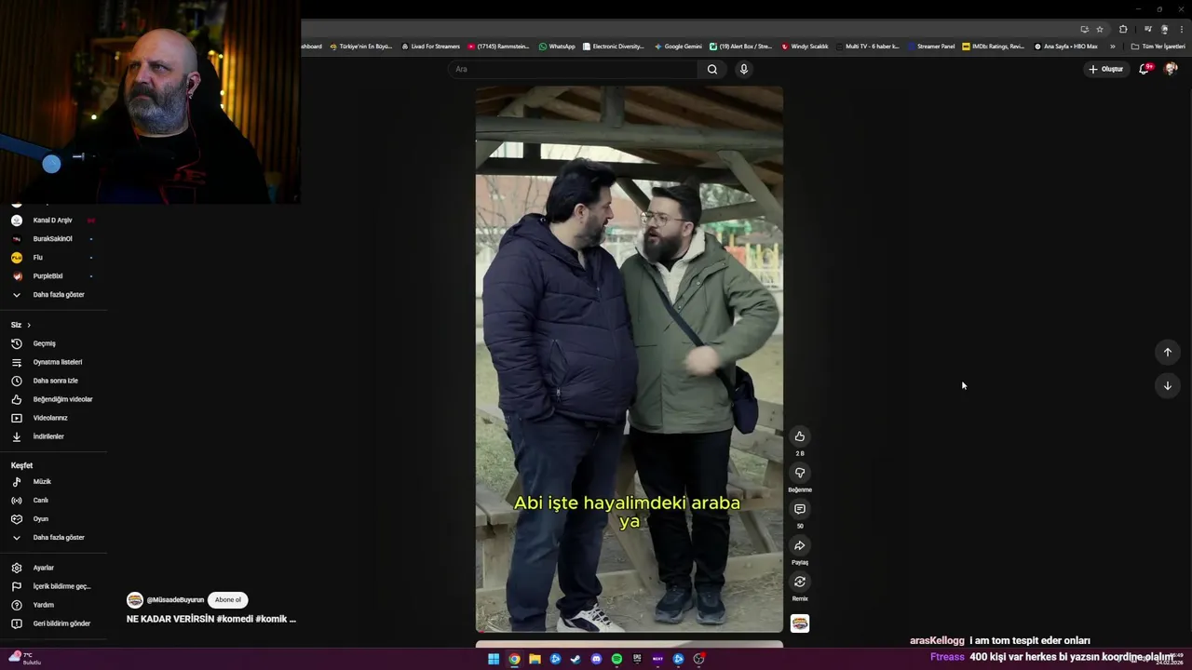Show more bookmarks with the chevron
Screen dimensions: 1192x670
click(x=1112, y=47)
